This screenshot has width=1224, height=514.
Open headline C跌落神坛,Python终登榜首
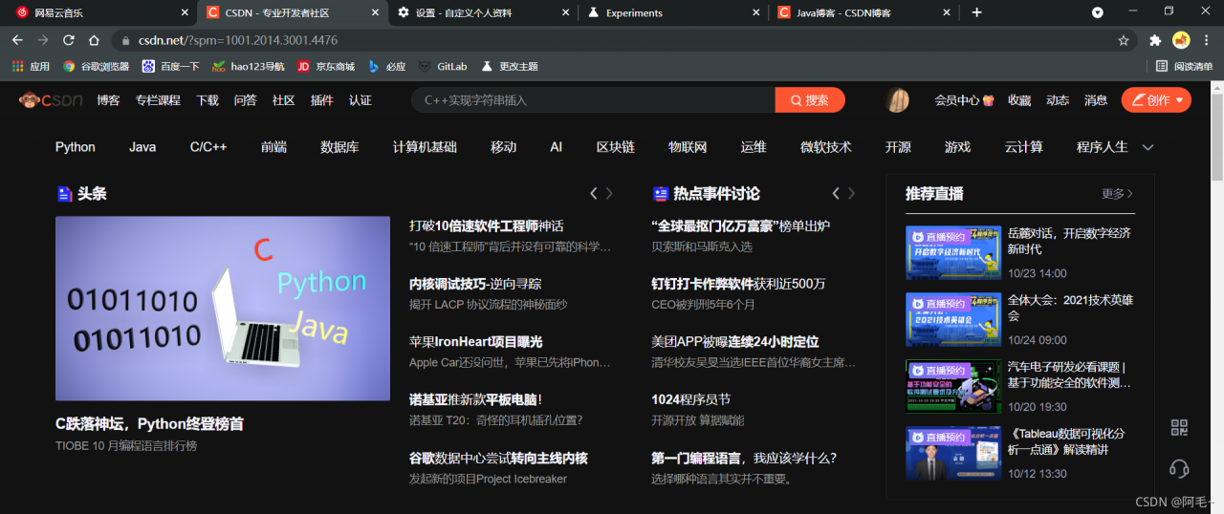pos(149,423)
